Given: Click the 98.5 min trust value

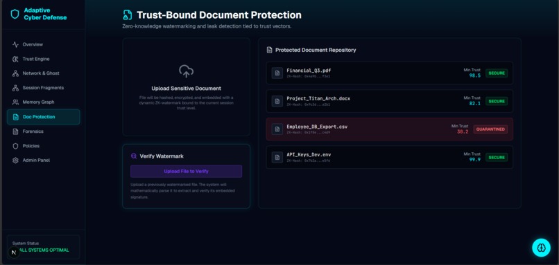Looking at the screenshot, I should pyautogui.click(x=475, y=76).
